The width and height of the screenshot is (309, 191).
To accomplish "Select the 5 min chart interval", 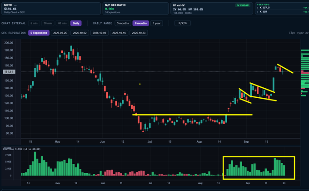I will click(34, 23).
